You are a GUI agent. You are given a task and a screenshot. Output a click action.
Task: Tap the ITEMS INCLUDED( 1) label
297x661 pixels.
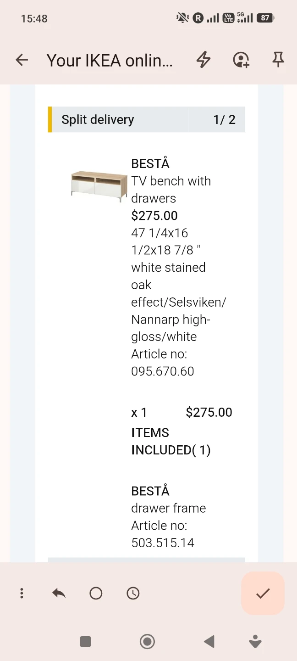[x=171, y=441]
